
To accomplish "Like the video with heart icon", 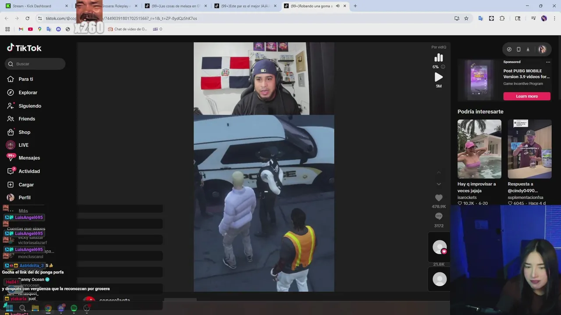I will [439, 198].
